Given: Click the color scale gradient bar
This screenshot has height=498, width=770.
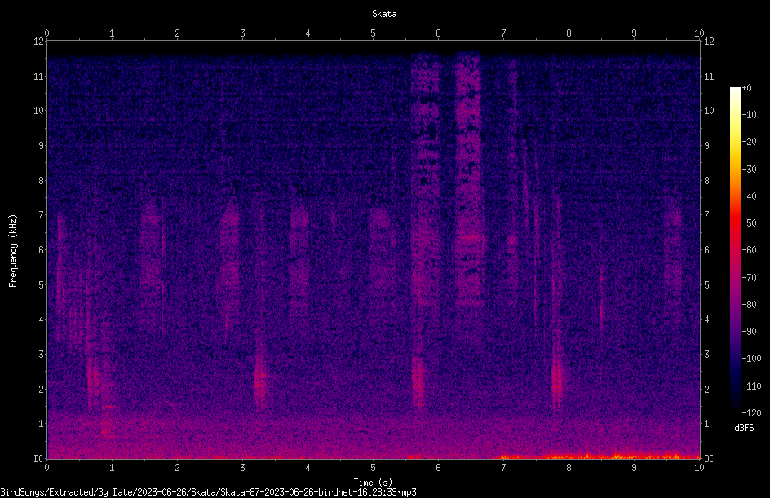Looking at the screenshot, I should [735, 249].
